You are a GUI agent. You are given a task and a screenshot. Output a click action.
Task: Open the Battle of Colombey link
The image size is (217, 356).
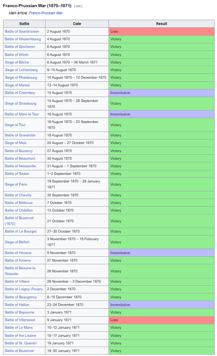click(x=20, y=93)
